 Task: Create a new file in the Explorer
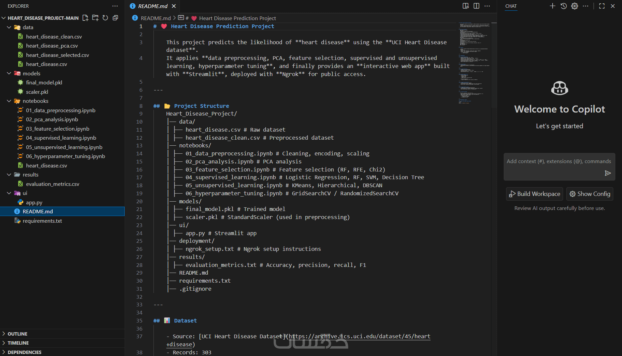click(x=85, y=18)
